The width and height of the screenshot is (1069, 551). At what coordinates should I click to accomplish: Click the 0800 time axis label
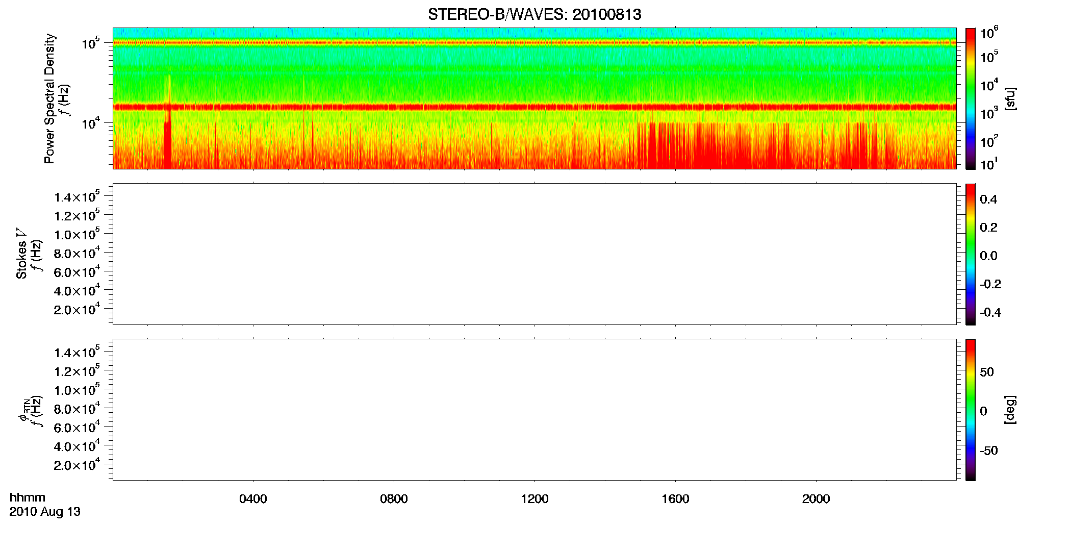point(394,499)
